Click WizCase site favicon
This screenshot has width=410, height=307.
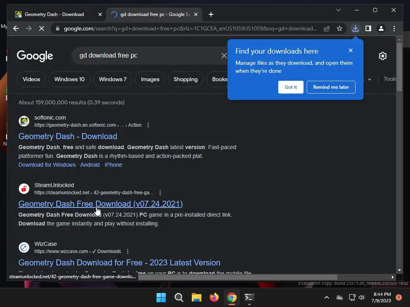tap(24, 247)
